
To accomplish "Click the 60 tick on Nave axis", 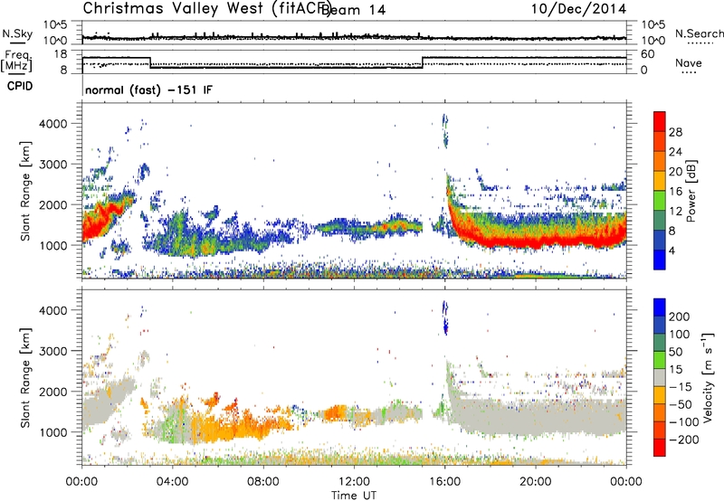I will [x=648, y=54].
